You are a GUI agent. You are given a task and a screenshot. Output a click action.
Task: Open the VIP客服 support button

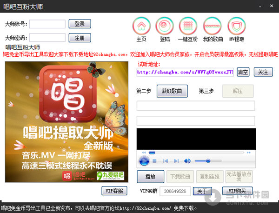click(x=114, y=191)
